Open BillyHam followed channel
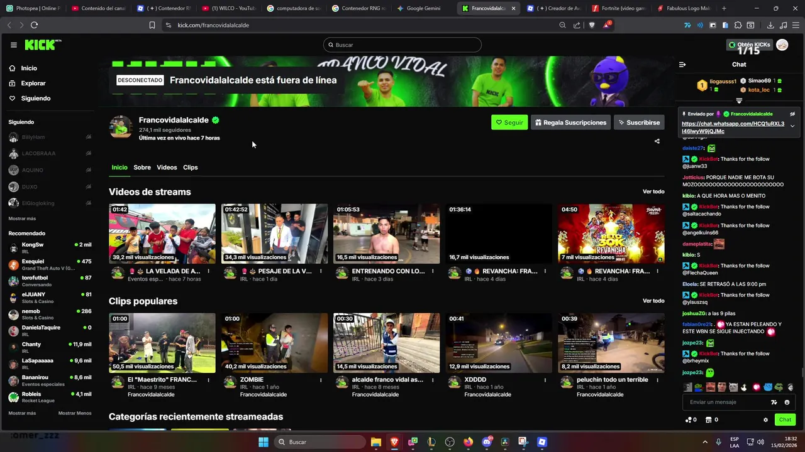 [x=50, y=137]
